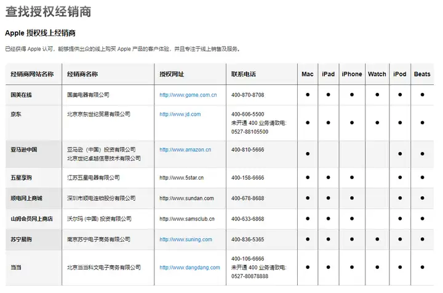
Task: Click phone number 400-106-6666
Action: click(x=247, y=259)
